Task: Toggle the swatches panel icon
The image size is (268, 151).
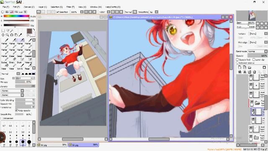Action: (x=21, y=12)
